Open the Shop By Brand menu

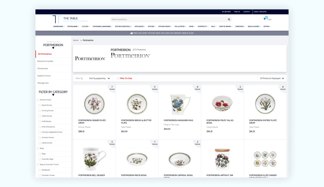[226, 27]
